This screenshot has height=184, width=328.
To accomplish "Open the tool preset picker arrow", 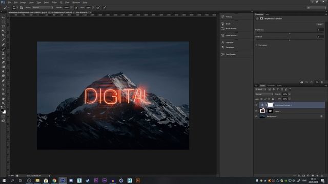I will coord(9,8).
